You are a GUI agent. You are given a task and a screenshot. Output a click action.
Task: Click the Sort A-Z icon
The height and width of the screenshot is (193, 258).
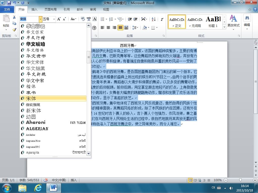tap(153, 19)
